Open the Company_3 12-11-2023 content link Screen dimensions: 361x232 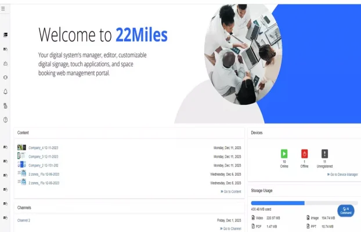point(44,157)
